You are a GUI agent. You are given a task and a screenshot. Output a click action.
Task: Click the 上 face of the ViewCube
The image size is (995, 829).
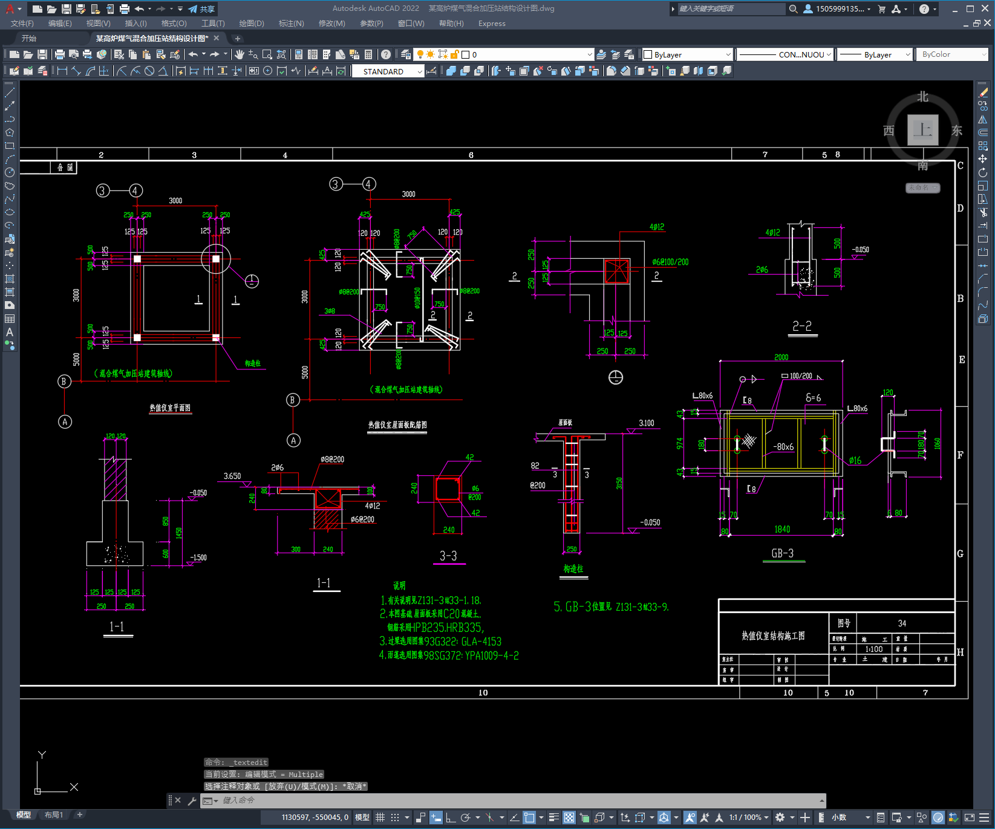point(923,130)
